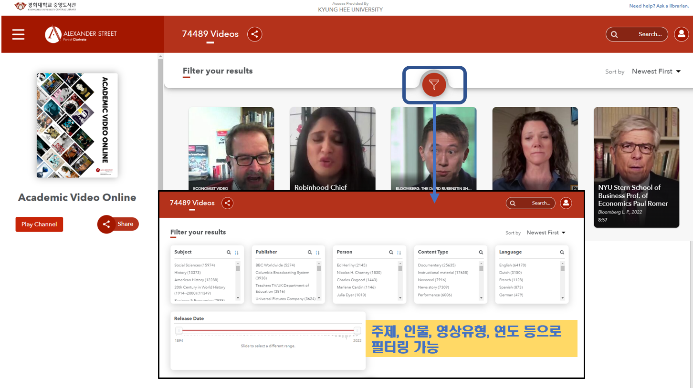Click the sort-order icon in the Subject facet
This screenshot has height=388, width=693.
237,252
